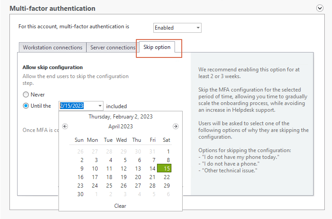Switch to Workstation connections tab

[53, 47]
